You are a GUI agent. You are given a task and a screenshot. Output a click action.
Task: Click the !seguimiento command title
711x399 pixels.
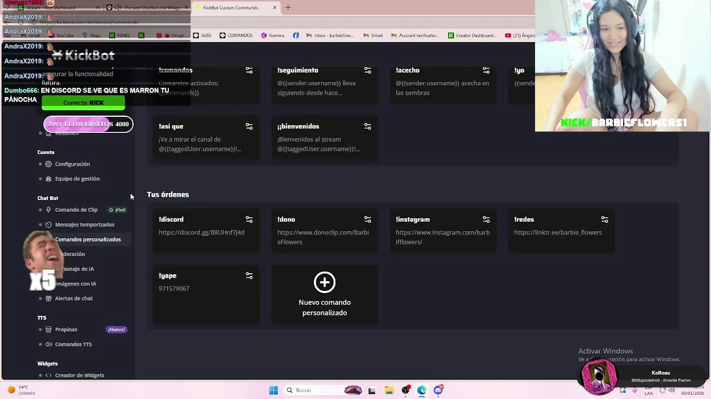click(x=298, y=70)
